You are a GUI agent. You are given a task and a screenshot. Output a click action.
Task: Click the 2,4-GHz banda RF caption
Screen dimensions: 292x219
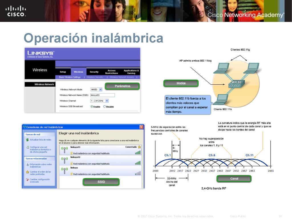point(214,188)
